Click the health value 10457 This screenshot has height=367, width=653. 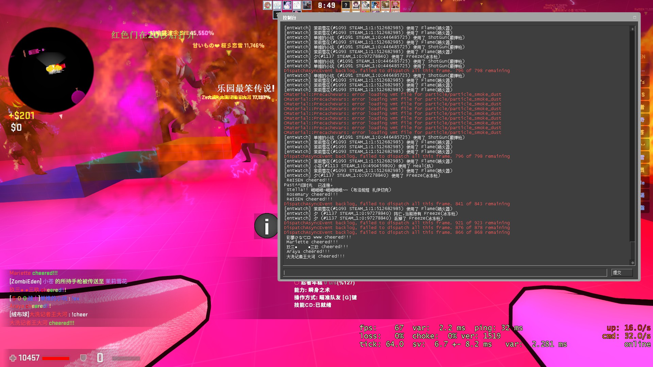click(29, 358)
